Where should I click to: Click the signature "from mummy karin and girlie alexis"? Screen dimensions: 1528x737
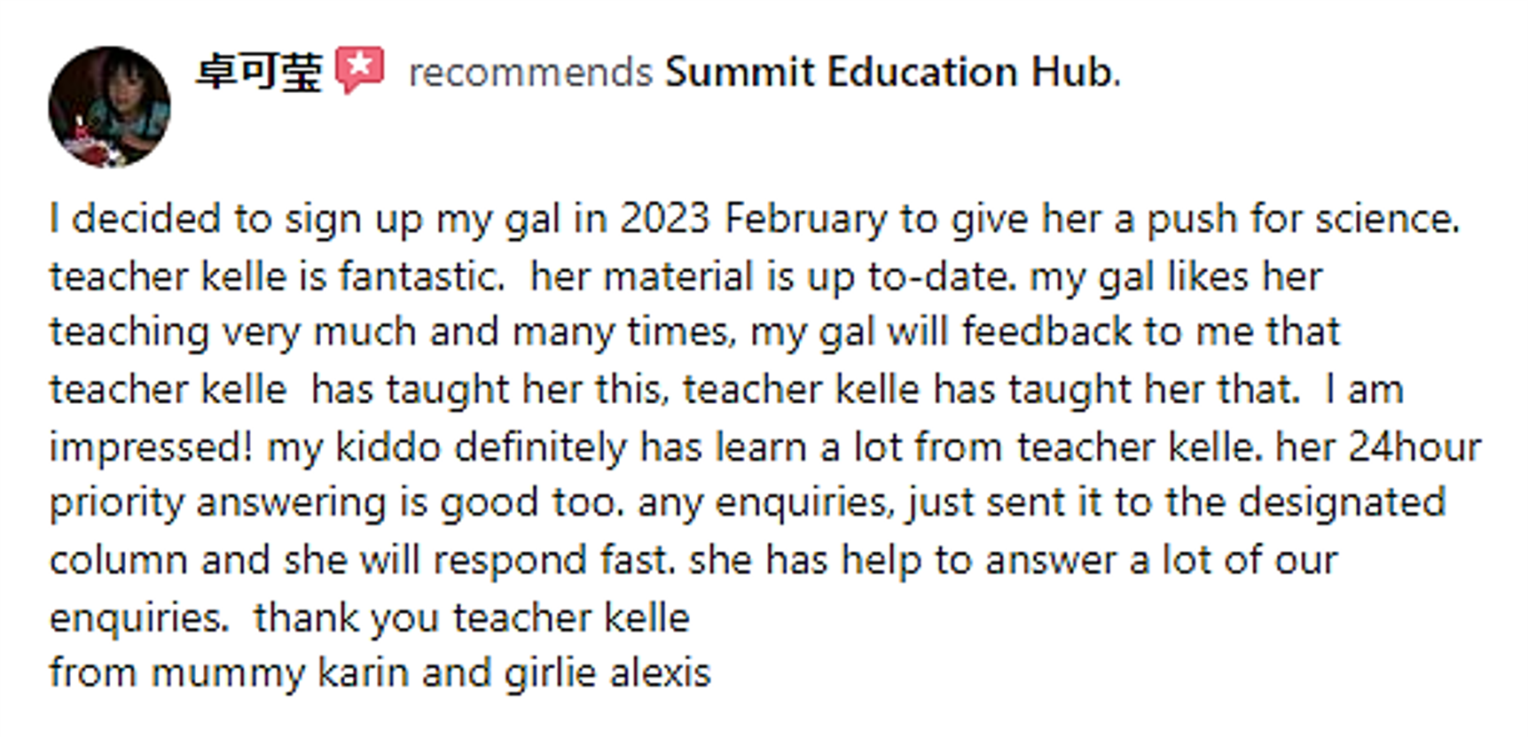click(380, 673)
